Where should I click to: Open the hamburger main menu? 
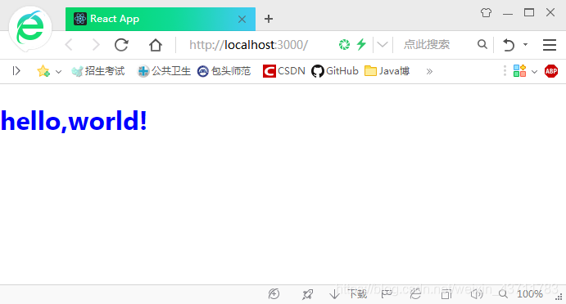(550, 45)
